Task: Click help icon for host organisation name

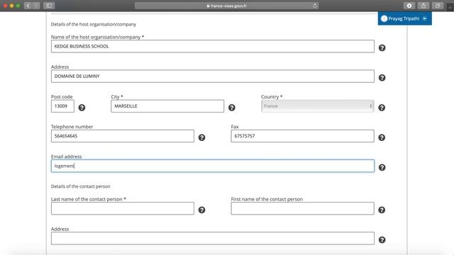Action: (382, 47)
